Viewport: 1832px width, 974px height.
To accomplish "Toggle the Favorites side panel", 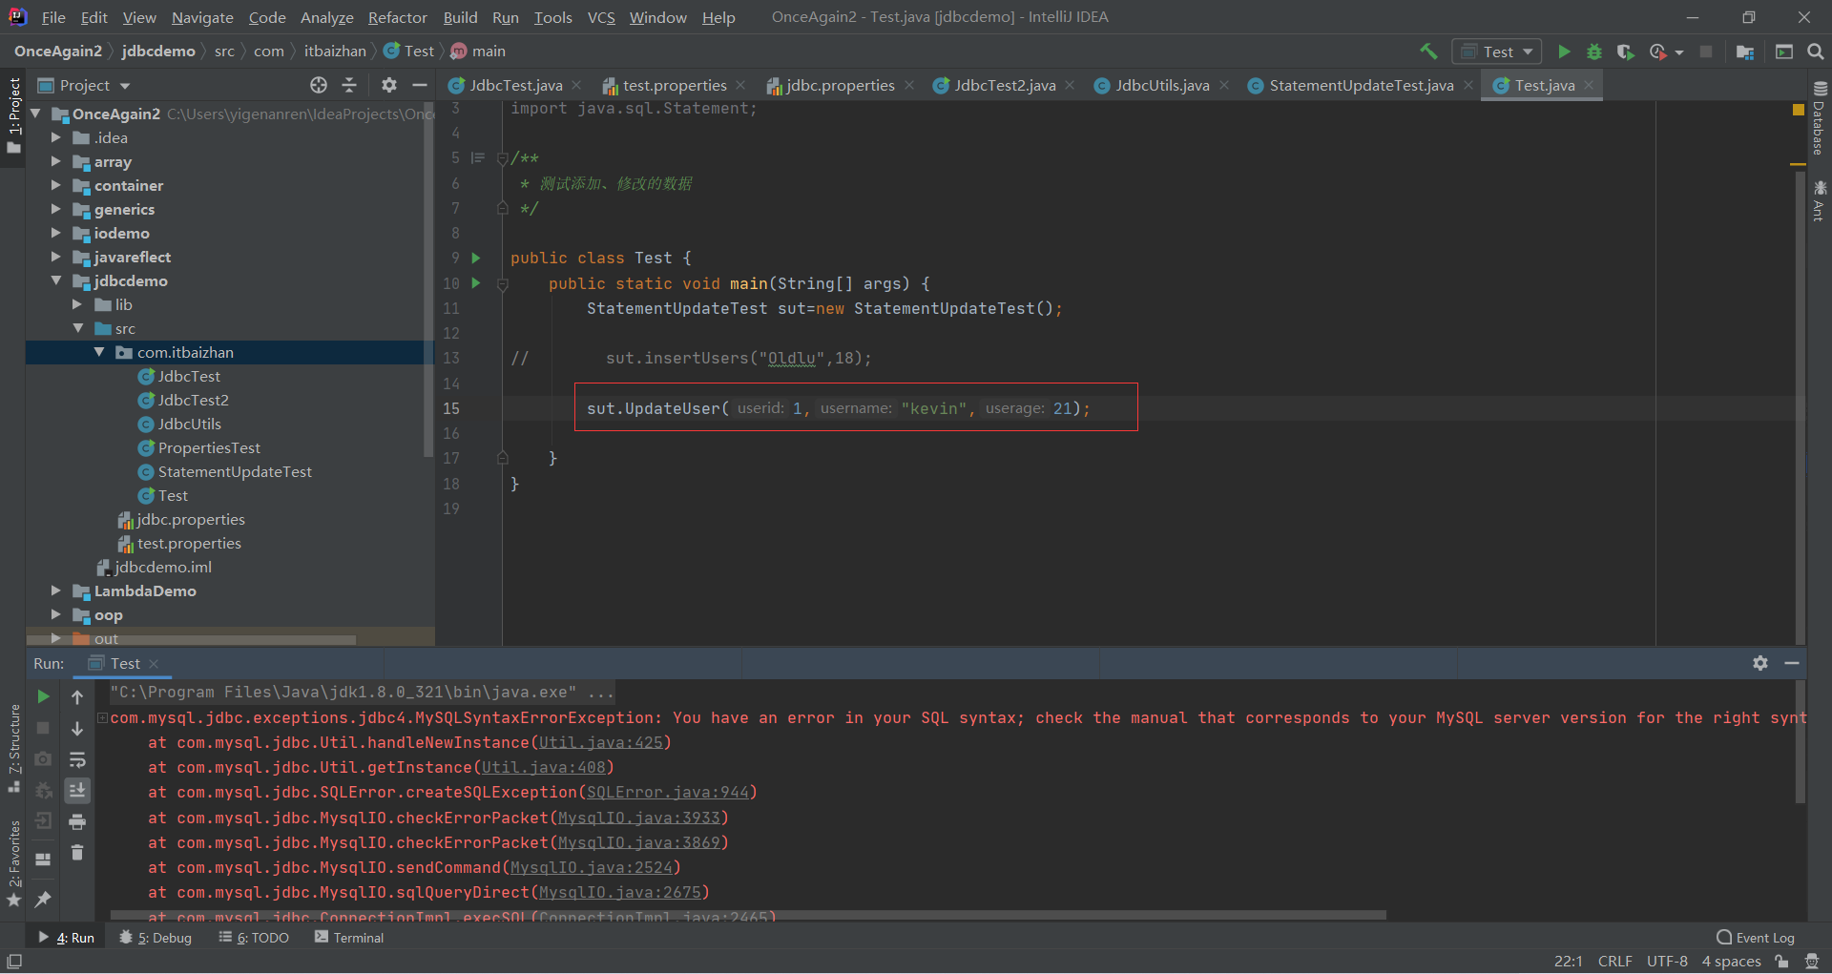I will [13, 863].
